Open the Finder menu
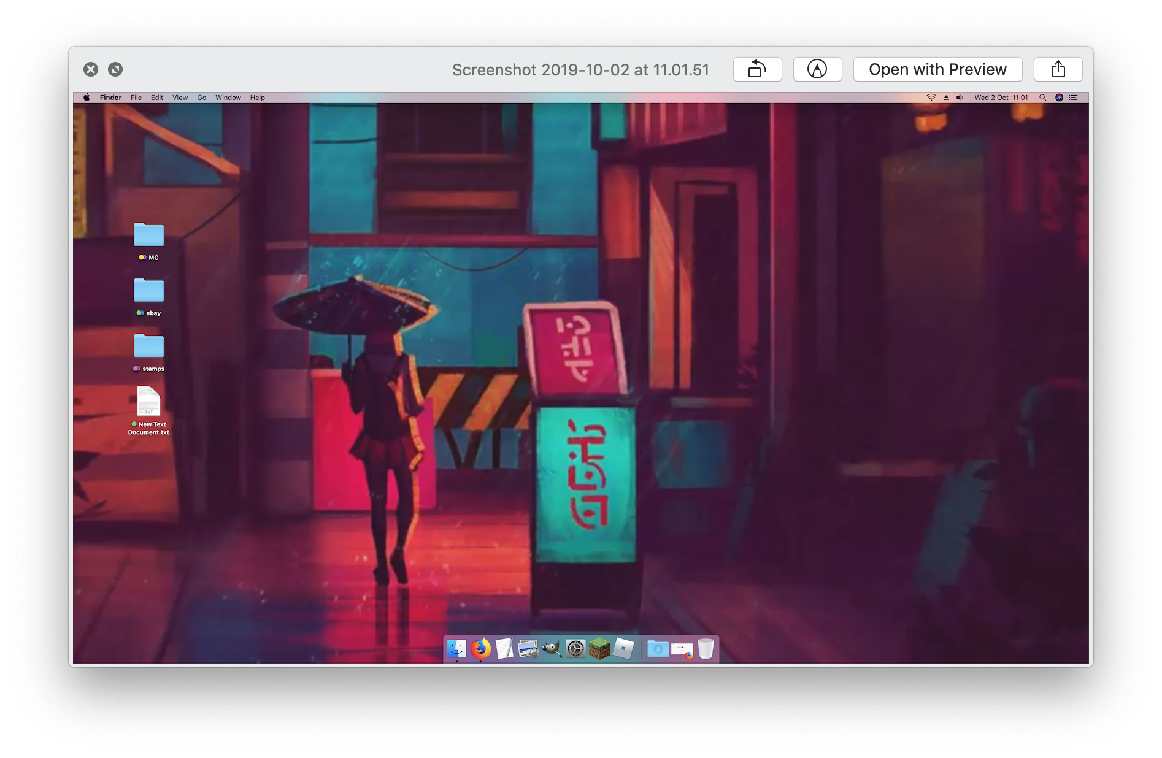 pos(110,98)
